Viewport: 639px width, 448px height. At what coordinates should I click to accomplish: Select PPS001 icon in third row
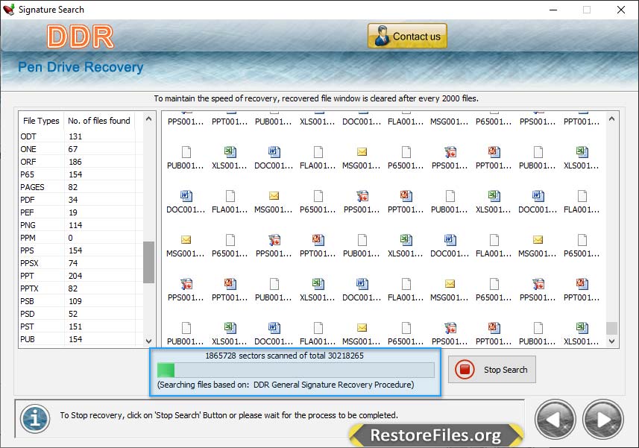tap(362, 196)
